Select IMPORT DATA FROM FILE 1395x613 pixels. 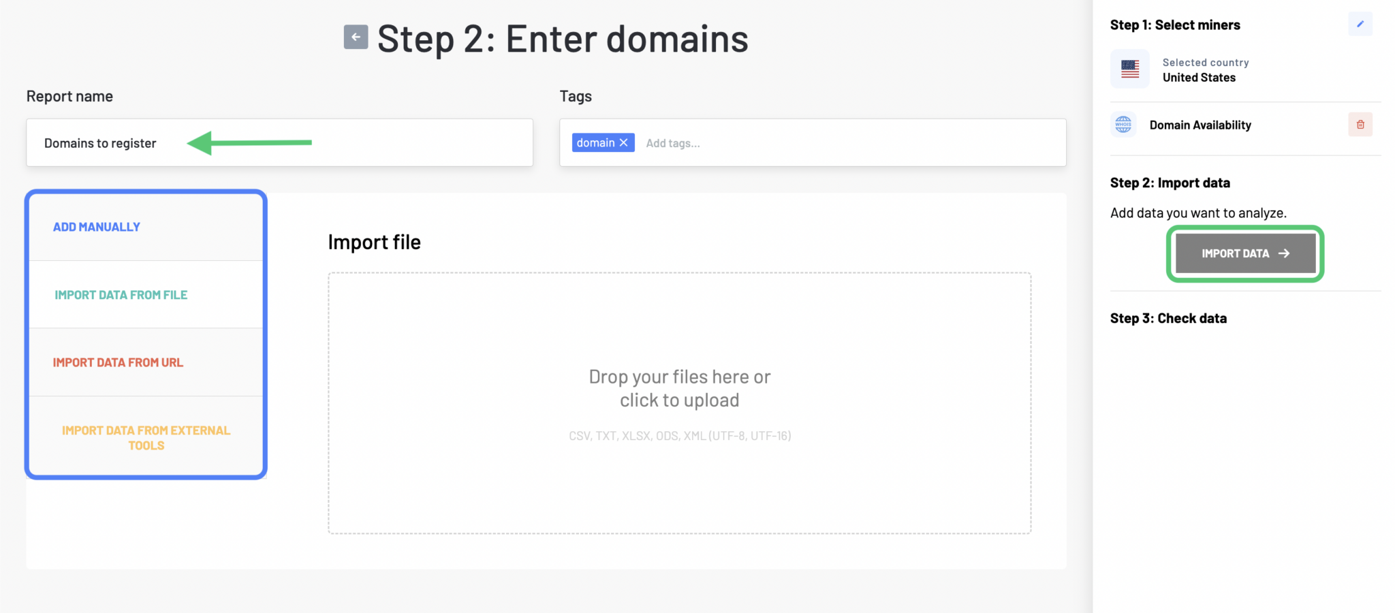click(121, 294)
